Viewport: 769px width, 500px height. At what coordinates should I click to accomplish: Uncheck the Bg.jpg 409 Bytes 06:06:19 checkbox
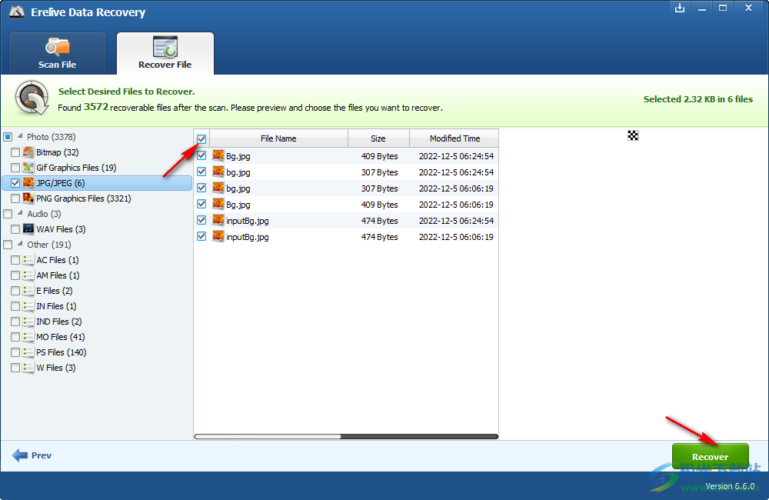coord(201,204)
